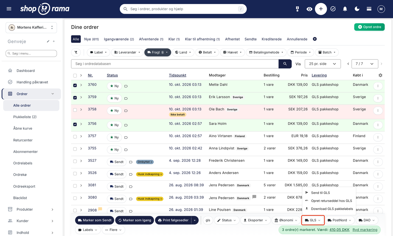393x236 pixels.
Task: Click the clear filters funnel icon
Action: 76,52
